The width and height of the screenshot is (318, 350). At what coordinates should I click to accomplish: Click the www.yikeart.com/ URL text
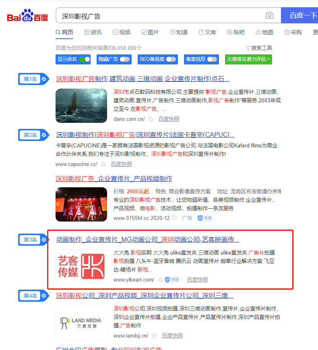pyautogui.click(x=134, y=280)
